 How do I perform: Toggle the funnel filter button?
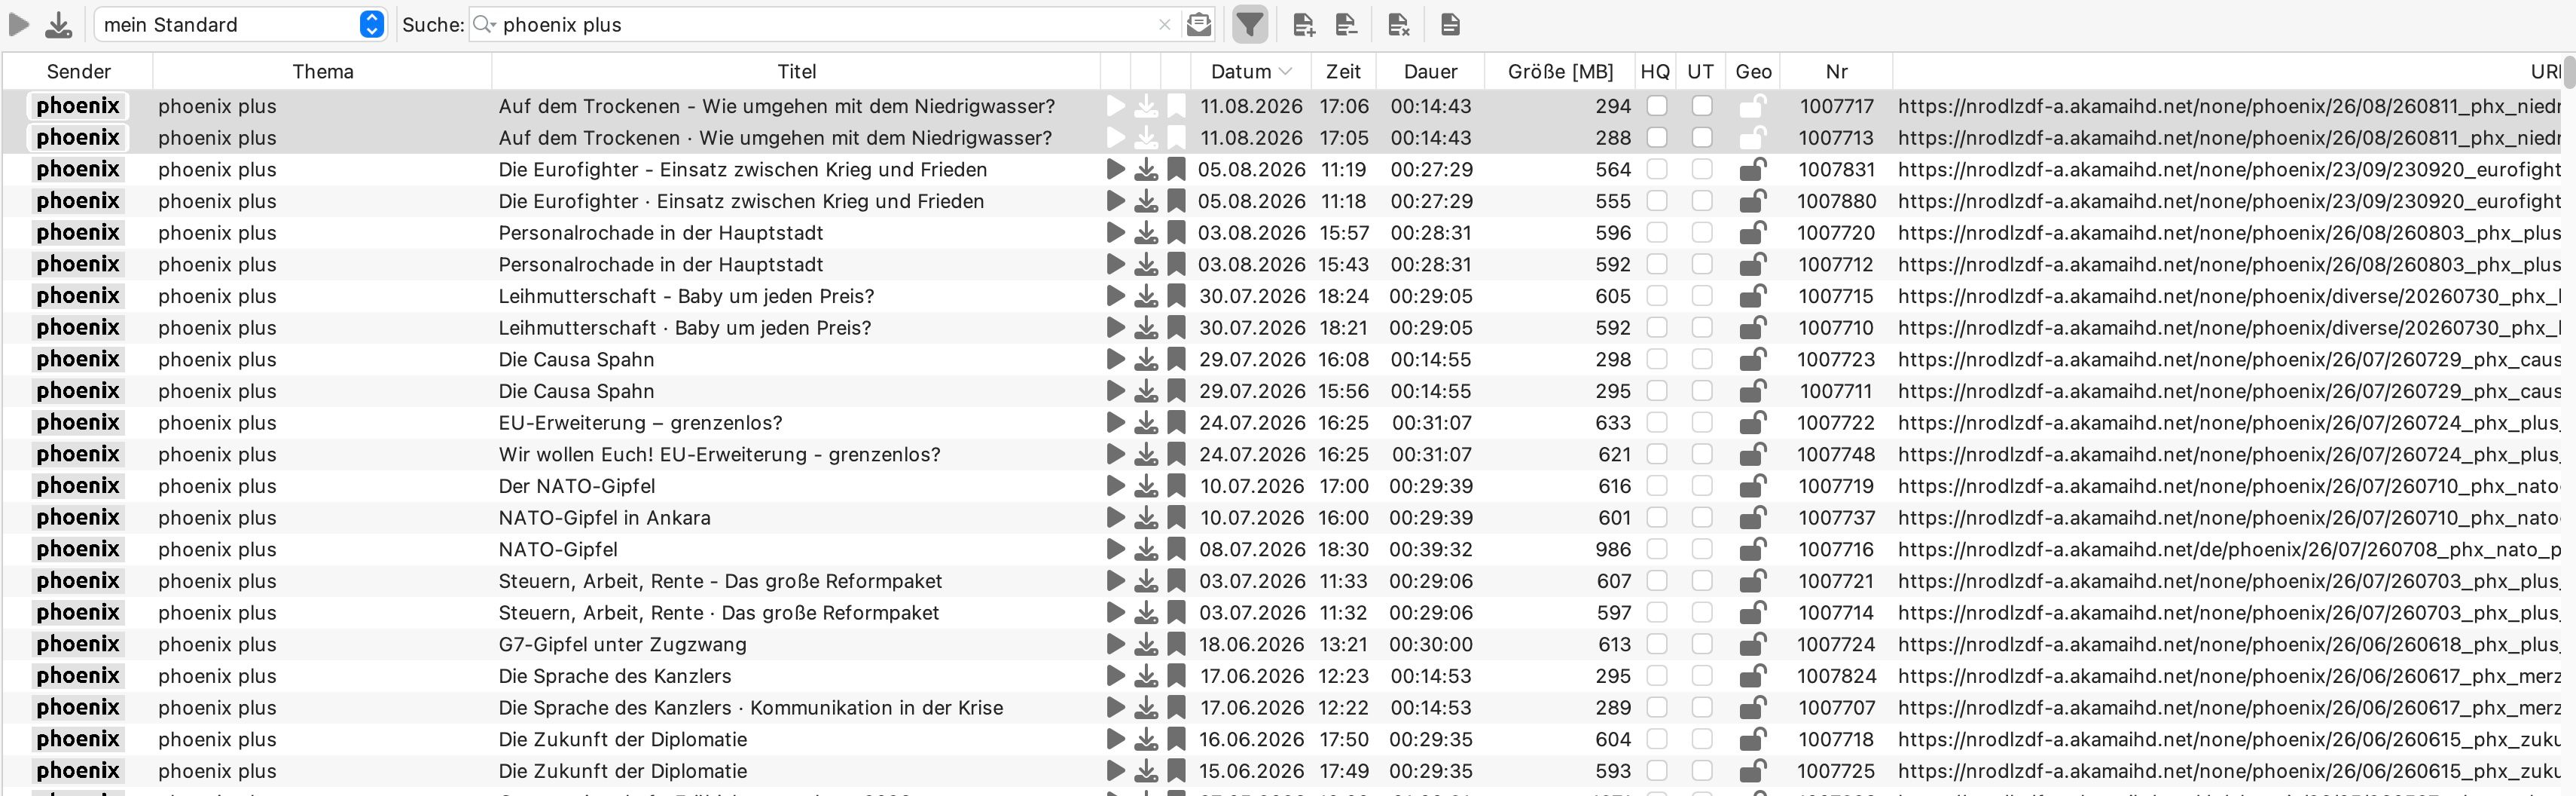click(x=1249, y=24)
